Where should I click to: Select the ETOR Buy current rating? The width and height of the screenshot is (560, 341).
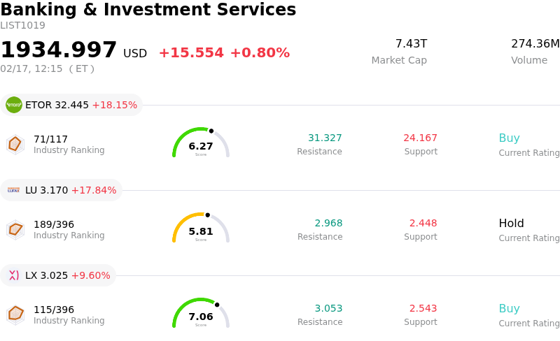[x=509, y=138]
